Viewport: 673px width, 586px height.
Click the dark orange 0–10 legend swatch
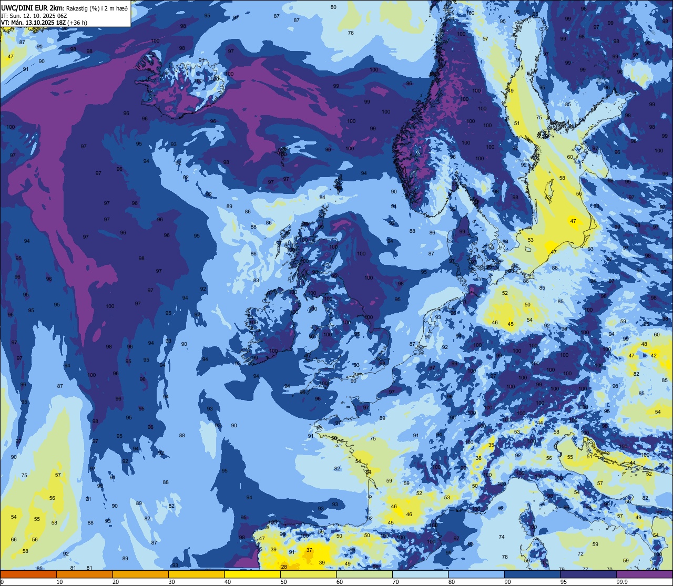point(29,574)
